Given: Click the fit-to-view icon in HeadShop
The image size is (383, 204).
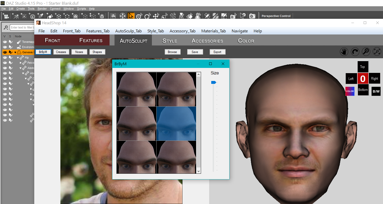Looking at the screenshot, I should pyautogui.click(x=377, y=52).
